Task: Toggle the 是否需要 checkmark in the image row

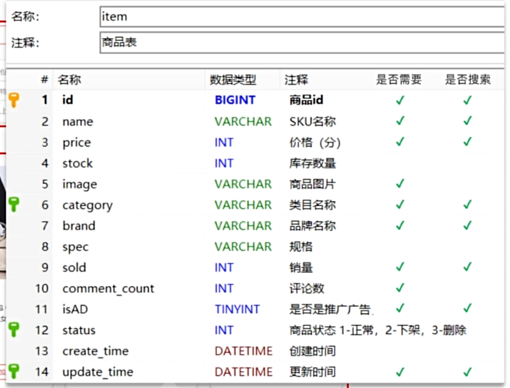Action: (400, 184)
